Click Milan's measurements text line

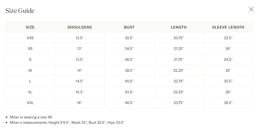(67, 122)
